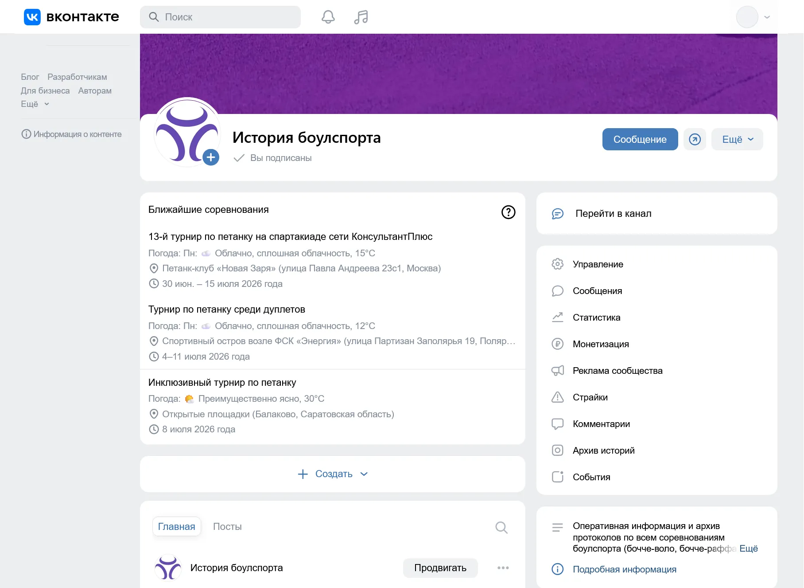Open the 13-й турнир по петанку event title
Screen dimensions: 804x588
tap(290, 237)
